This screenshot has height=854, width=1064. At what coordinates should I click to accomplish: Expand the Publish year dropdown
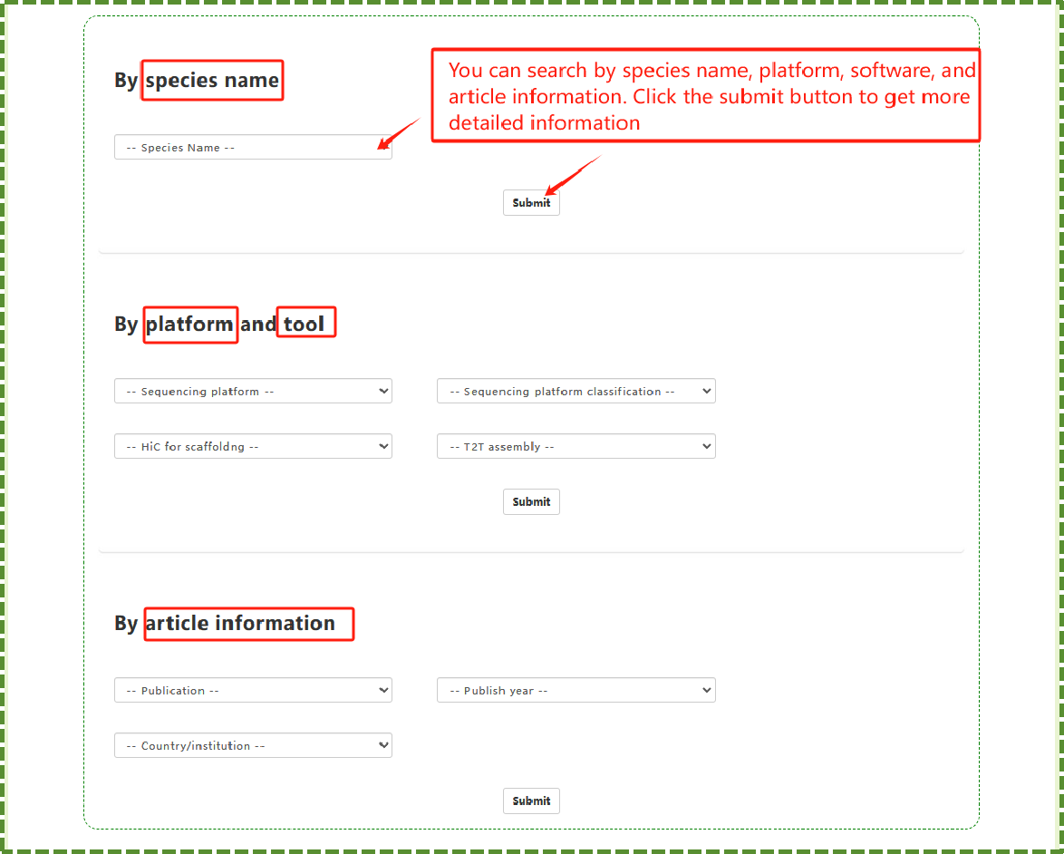point(576,691)
